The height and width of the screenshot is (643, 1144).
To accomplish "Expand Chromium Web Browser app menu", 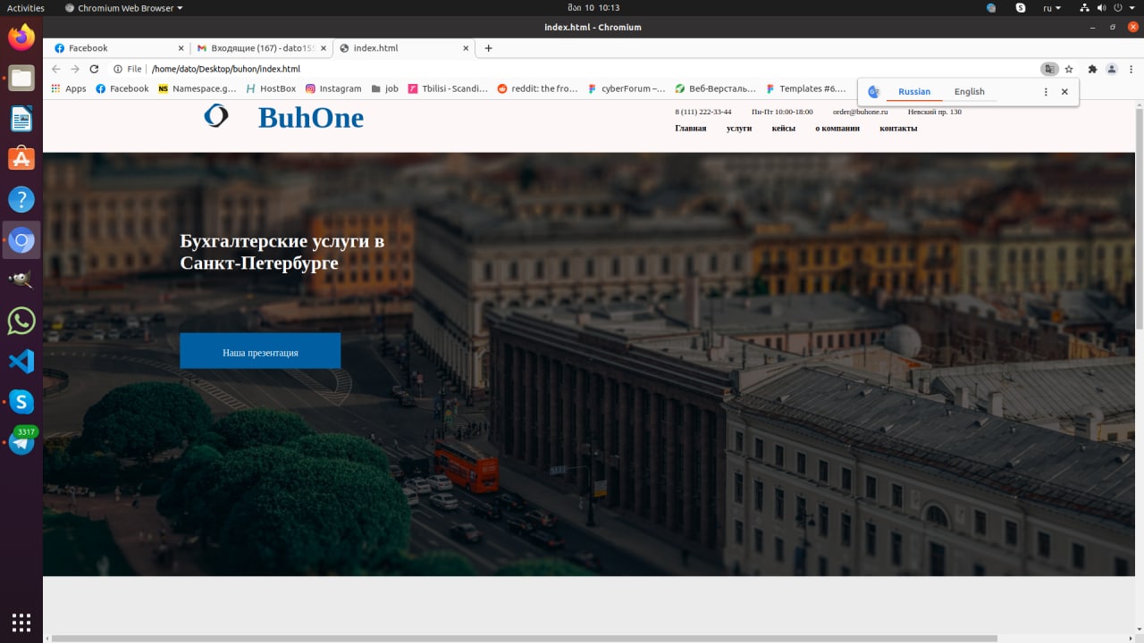I will pos(123,7).
